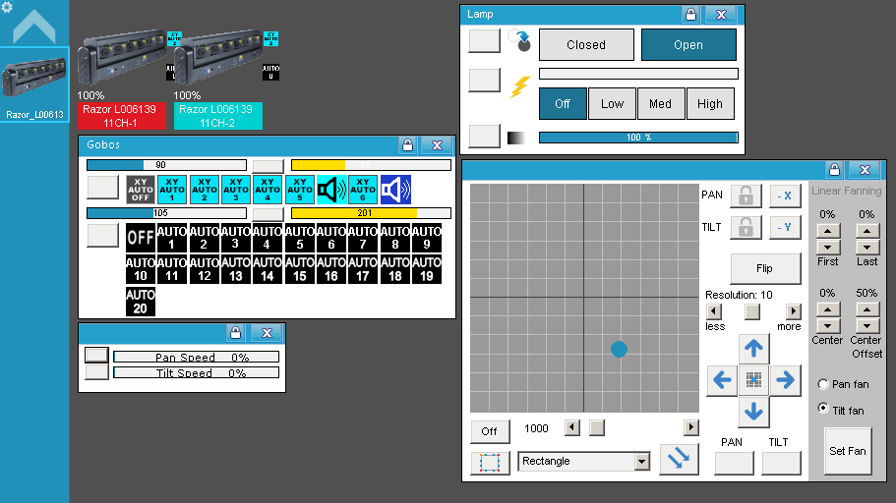Nudge position right with the arrow
Screen dimensions: 896x503
point(785,380)
